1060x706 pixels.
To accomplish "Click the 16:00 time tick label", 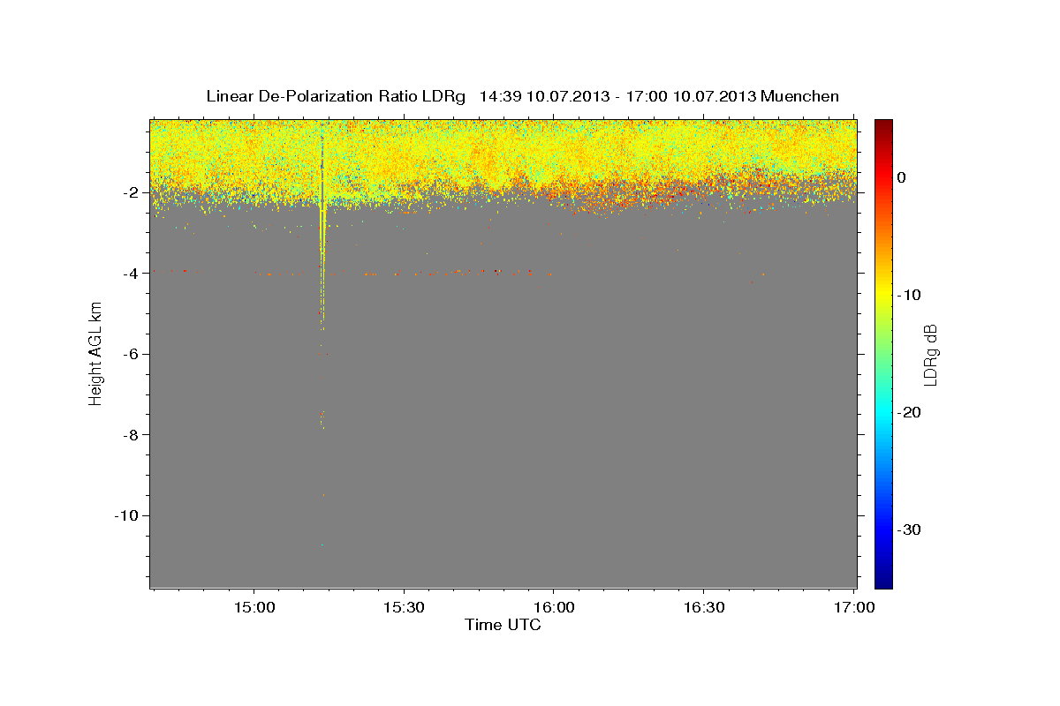I will click(553, 608).
